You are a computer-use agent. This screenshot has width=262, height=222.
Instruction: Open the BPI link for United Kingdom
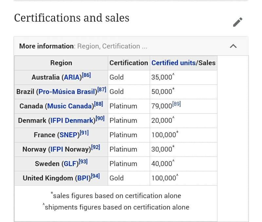(x=83, y=178)
